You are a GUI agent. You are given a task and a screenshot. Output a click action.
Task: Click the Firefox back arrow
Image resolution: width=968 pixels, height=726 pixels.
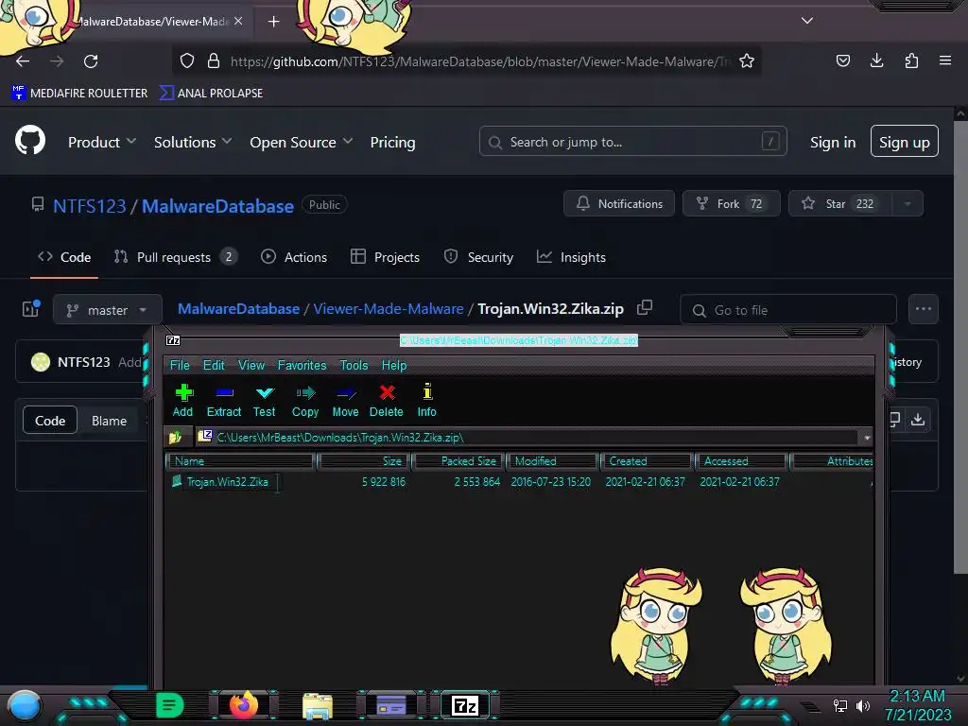23,60
